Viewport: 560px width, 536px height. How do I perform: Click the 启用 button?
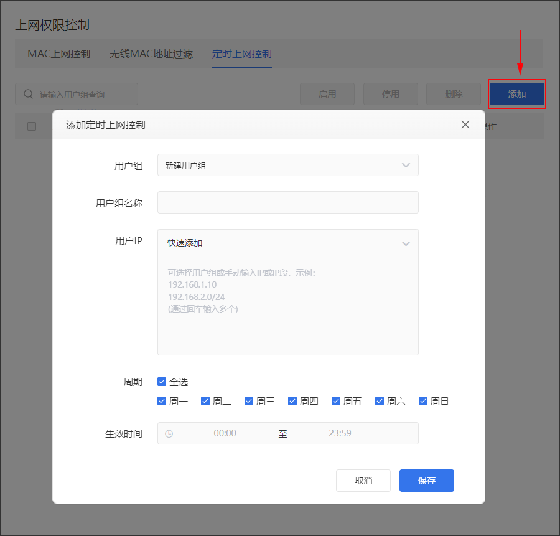point(327,94)
